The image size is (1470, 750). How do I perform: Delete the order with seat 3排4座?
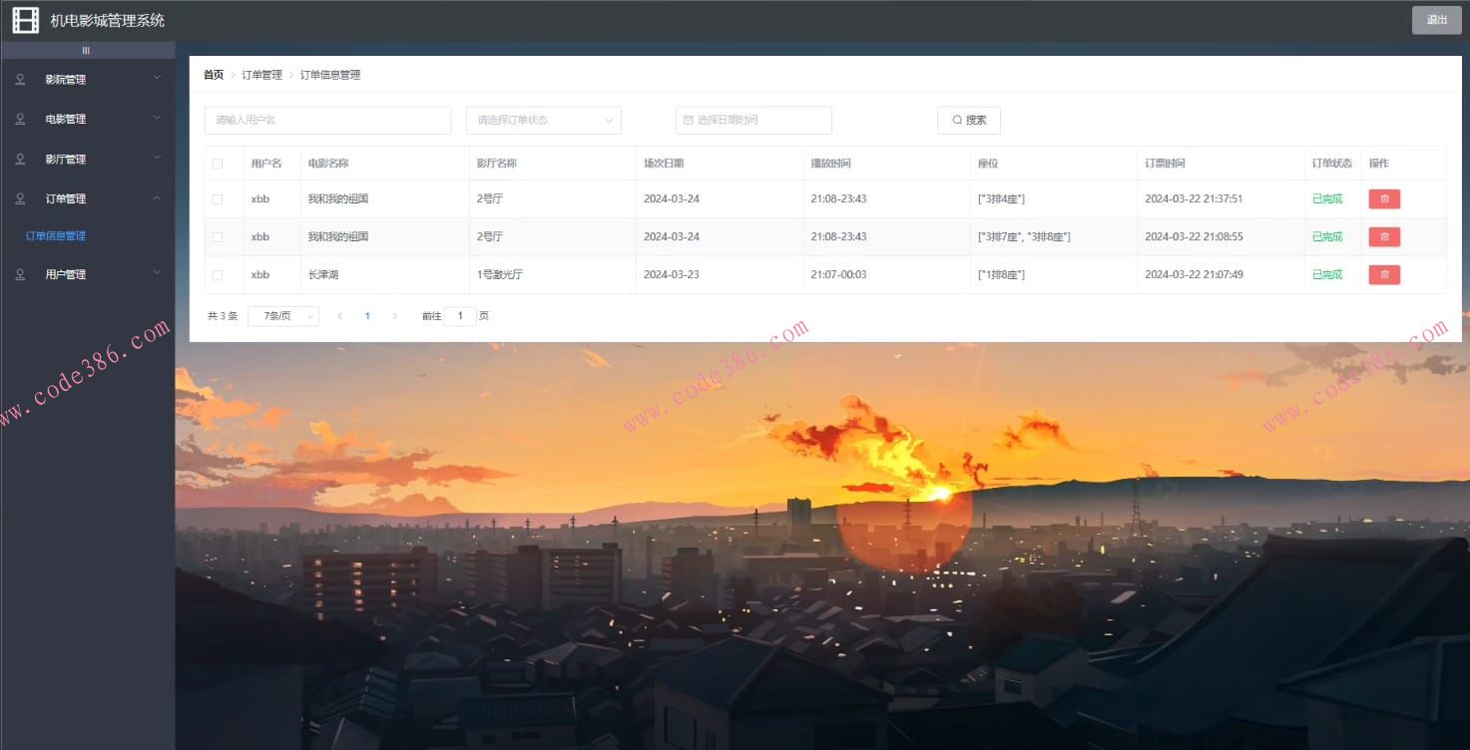pos(1383,199)
